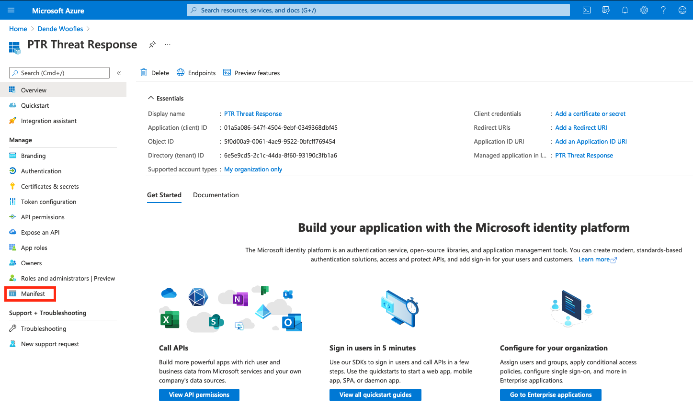
Task: Open directory and subscription filter icon
Action: tap(605, 10)
